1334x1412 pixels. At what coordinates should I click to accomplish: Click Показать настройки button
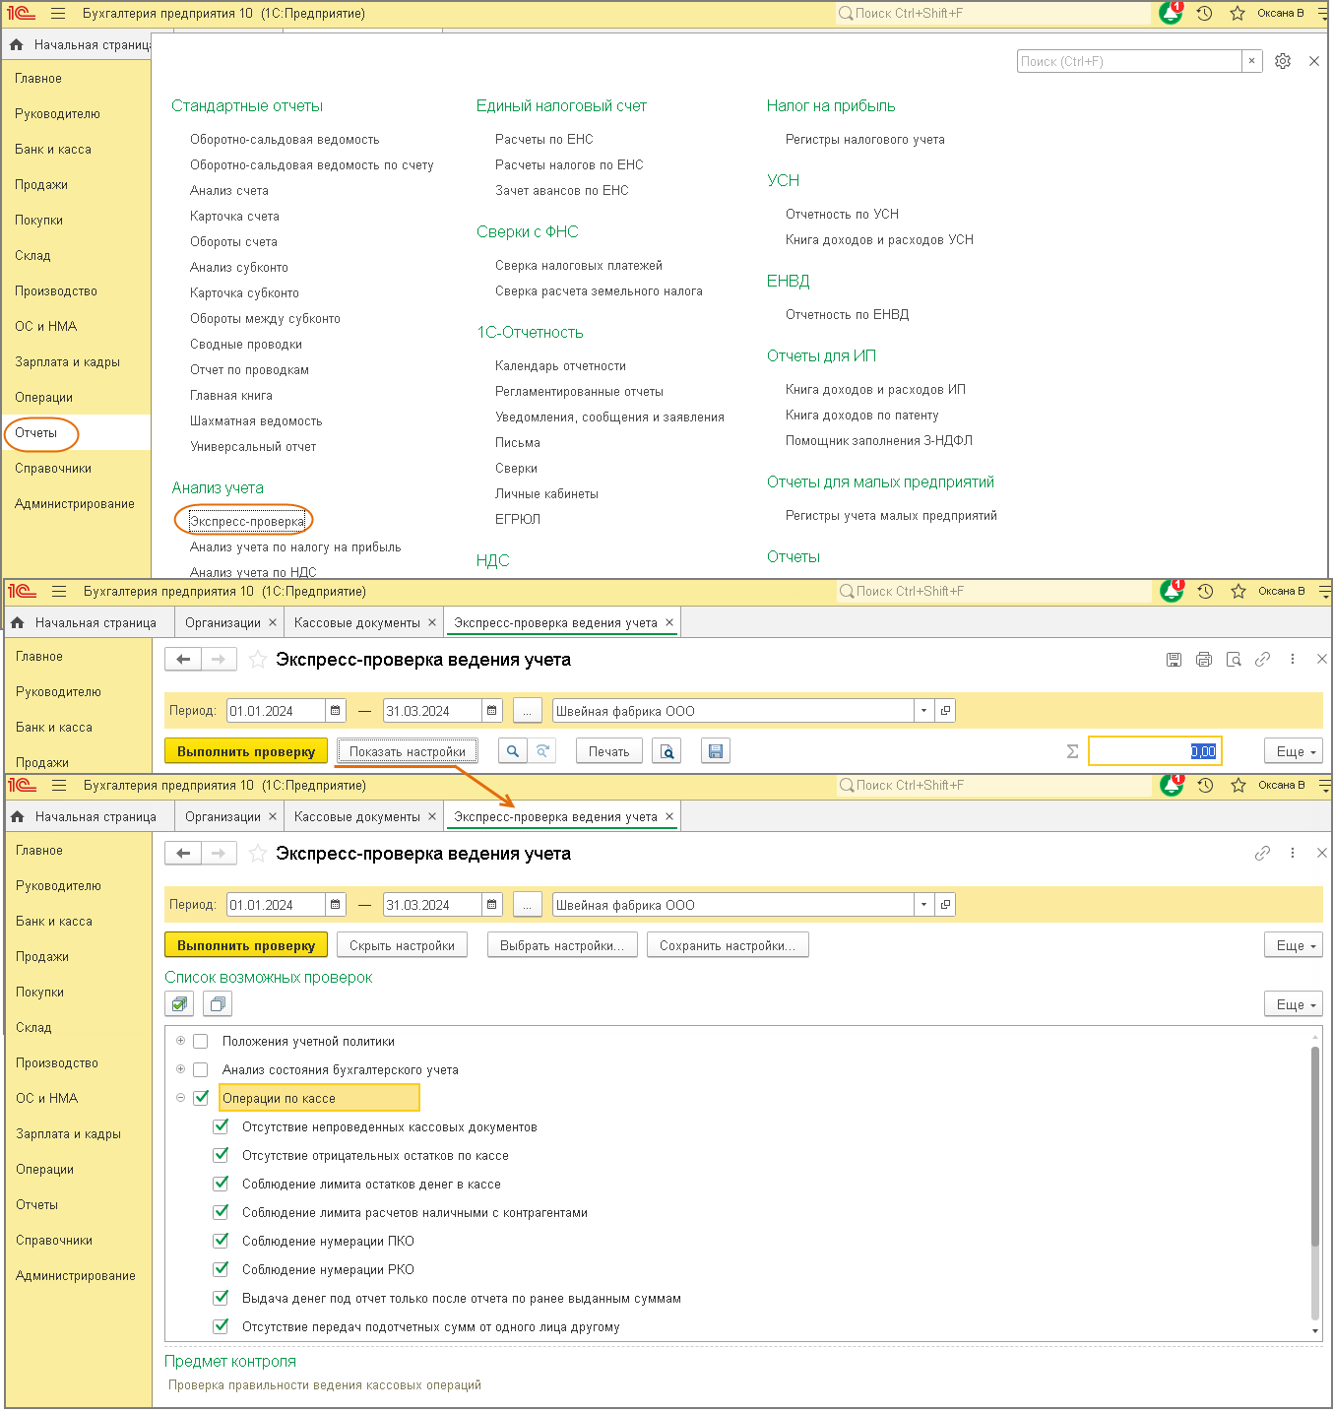(x=408, y=751)
